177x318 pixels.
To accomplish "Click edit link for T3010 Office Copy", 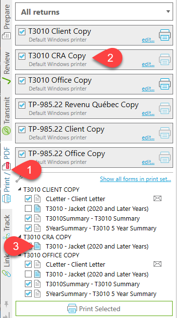I will pos(148,89).
